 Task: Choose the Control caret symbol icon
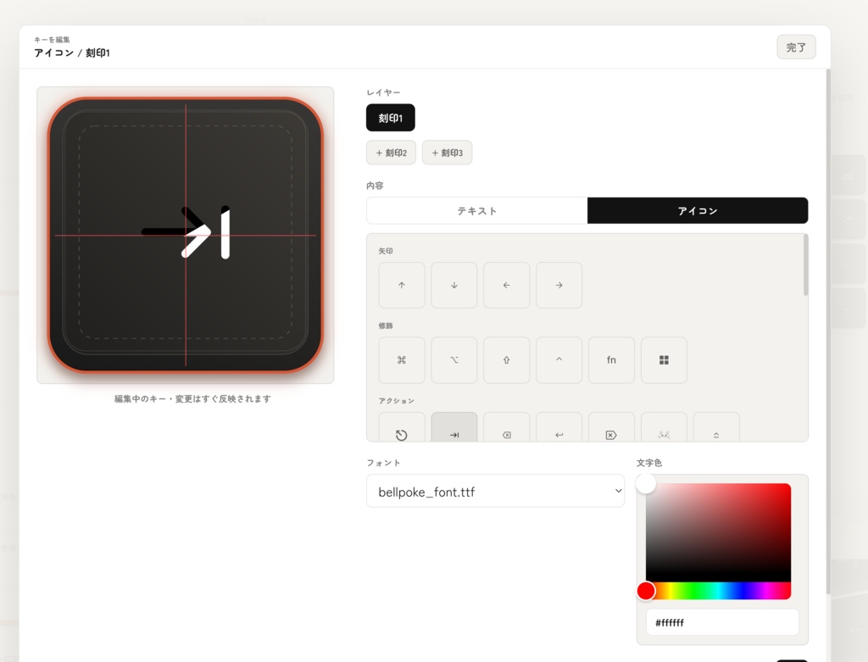tap(559, 359)
